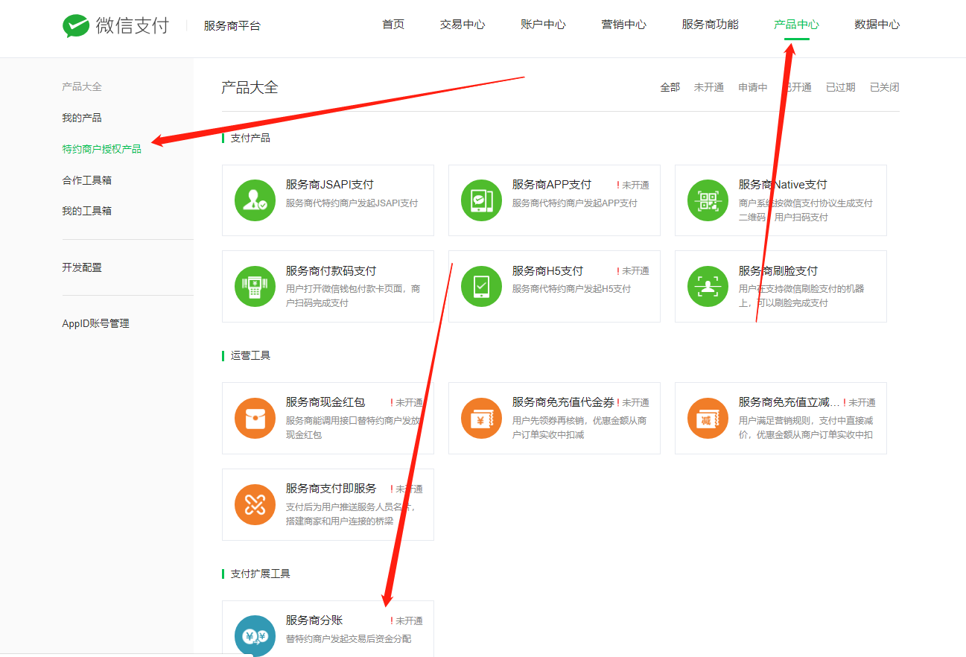Open 我的产品 in the sidebar

pyautogui.click(x=82, y=118)
